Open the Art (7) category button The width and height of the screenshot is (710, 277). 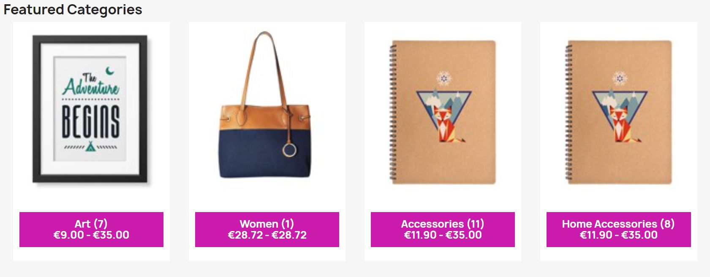91,229
